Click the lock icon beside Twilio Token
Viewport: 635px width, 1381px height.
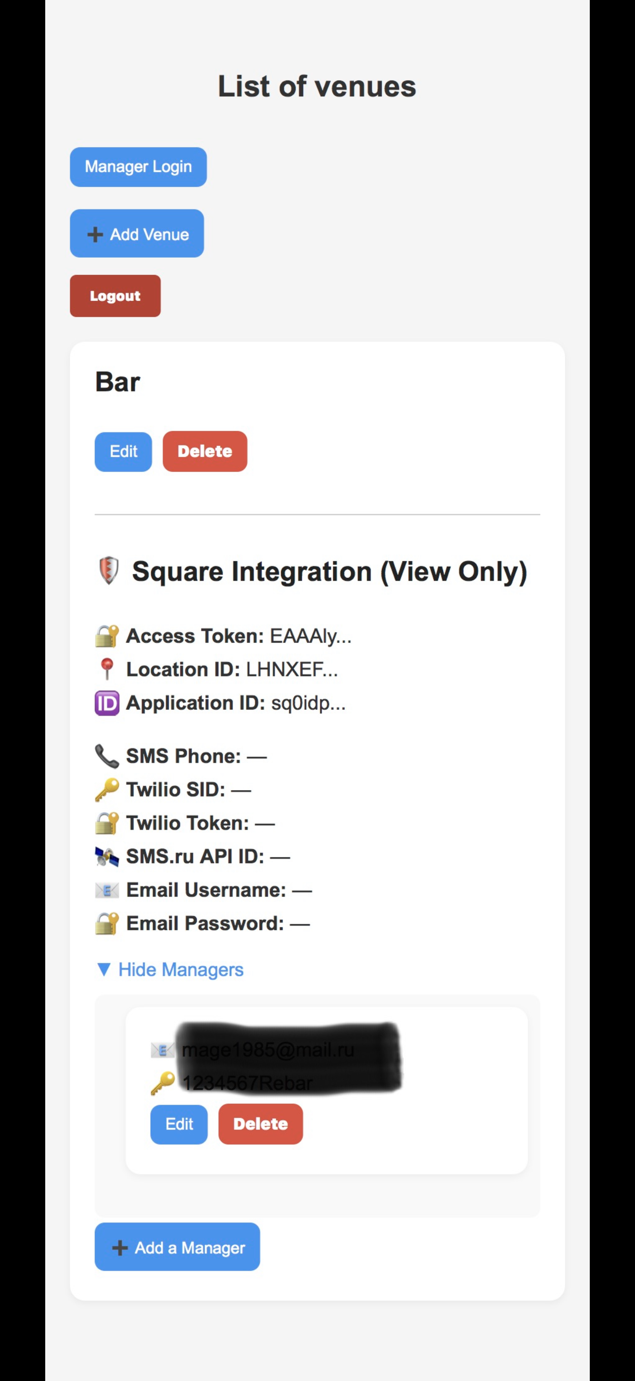[107, 823]
